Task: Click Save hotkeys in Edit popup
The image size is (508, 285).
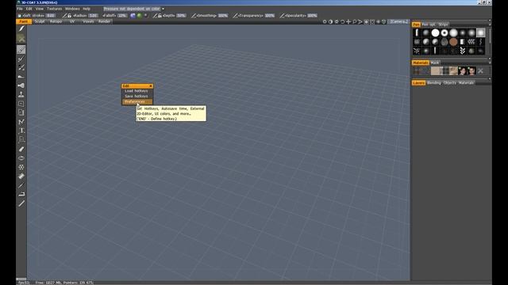Action: (137, 97)
